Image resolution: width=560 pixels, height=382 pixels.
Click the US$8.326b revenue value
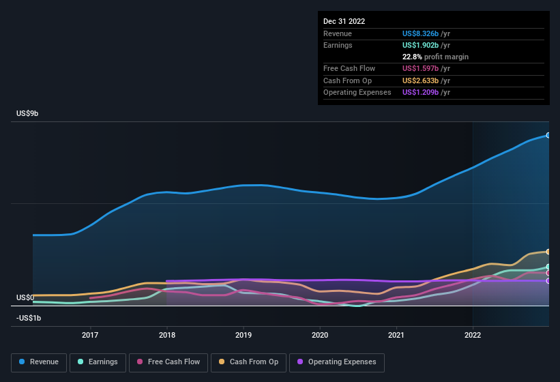(x=420, y=33)
